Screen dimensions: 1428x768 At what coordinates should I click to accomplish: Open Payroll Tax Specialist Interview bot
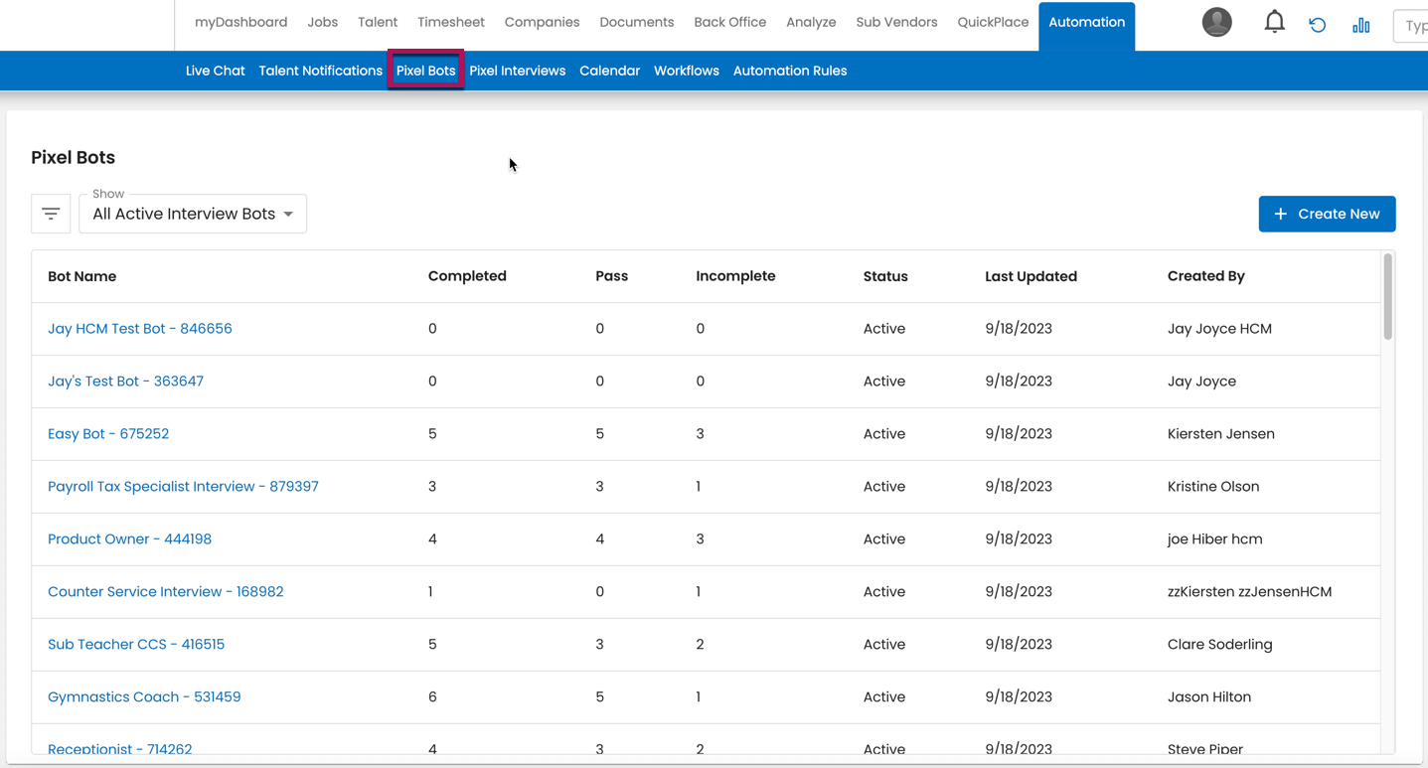(183, 487)
